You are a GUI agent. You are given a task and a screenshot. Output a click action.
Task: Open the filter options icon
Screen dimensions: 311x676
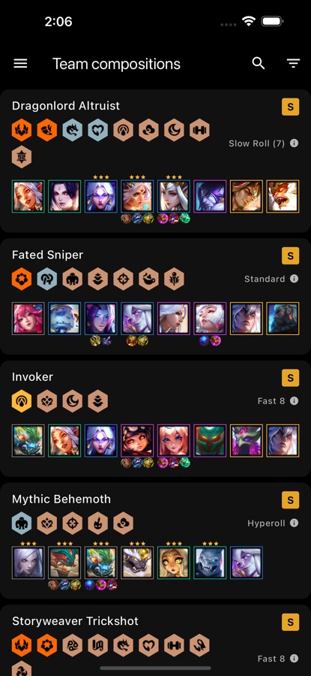click(293, 64)
